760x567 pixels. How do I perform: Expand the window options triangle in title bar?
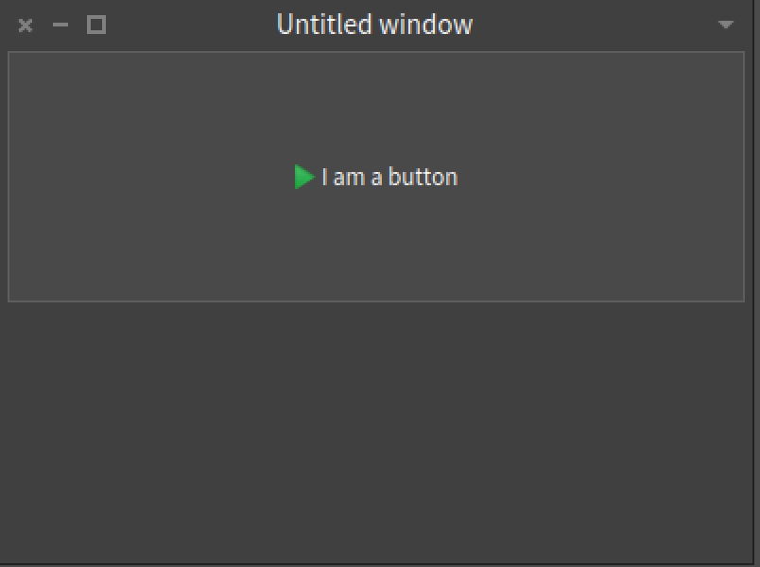click(x=725, y=25)
